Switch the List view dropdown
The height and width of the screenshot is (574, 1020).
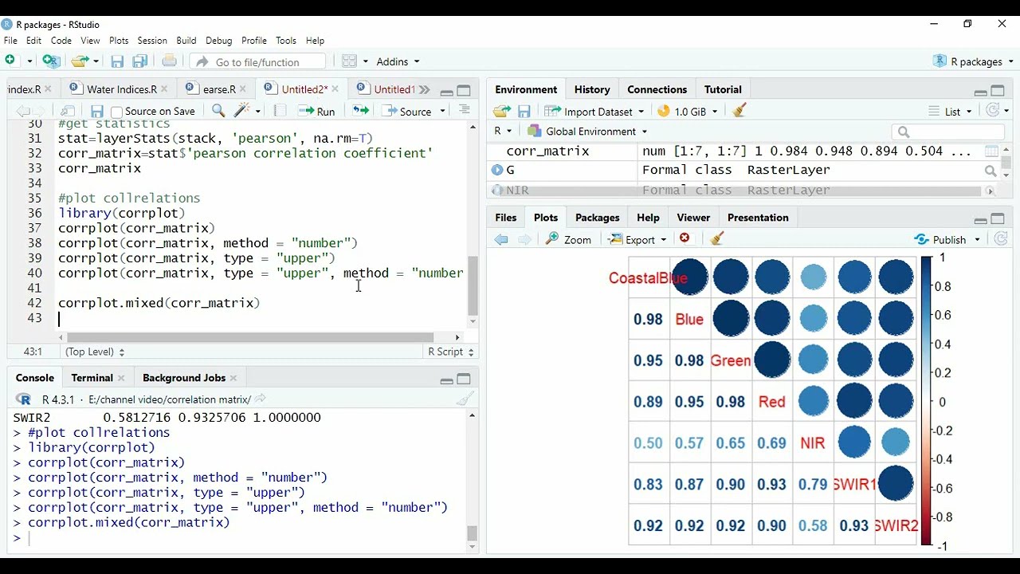[951, 112]
